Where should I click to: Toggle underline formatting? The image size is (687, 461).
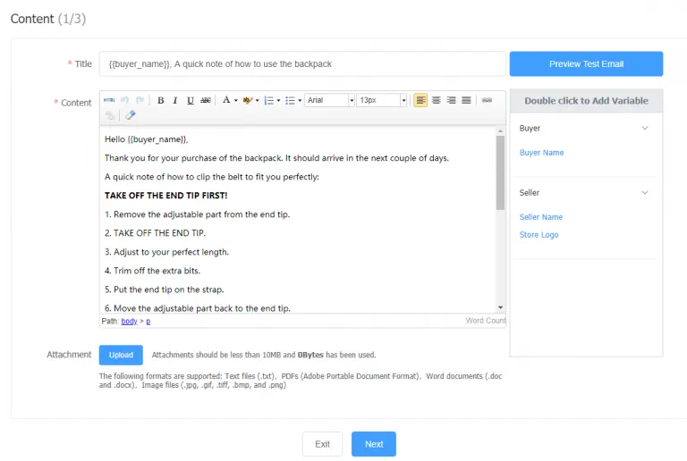coord(191,101)
